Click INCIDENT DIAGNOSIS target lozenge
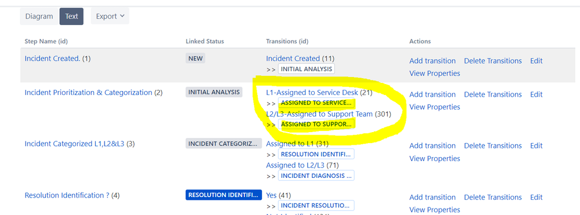The image size is (580, 215). [316, 176]
